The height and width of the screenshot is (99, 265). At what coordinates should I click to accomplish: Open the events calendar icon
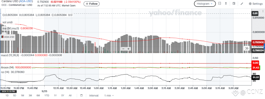pyautogui.click(x=234, y=4)
